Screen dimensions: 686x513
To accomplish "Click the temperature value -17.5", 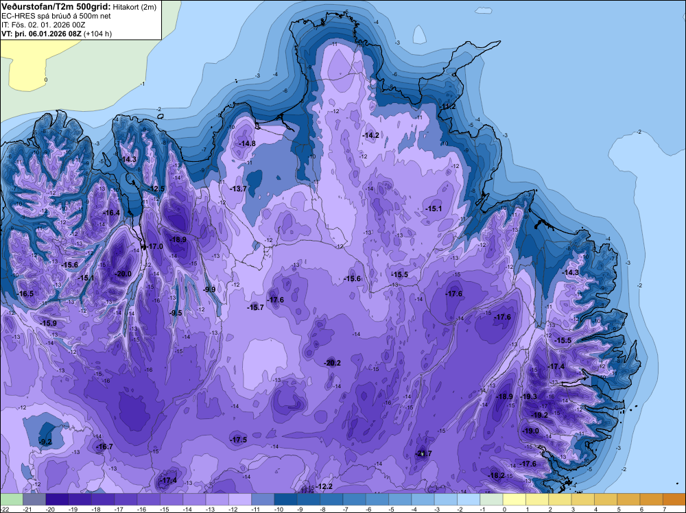I will tap(239, 440).
